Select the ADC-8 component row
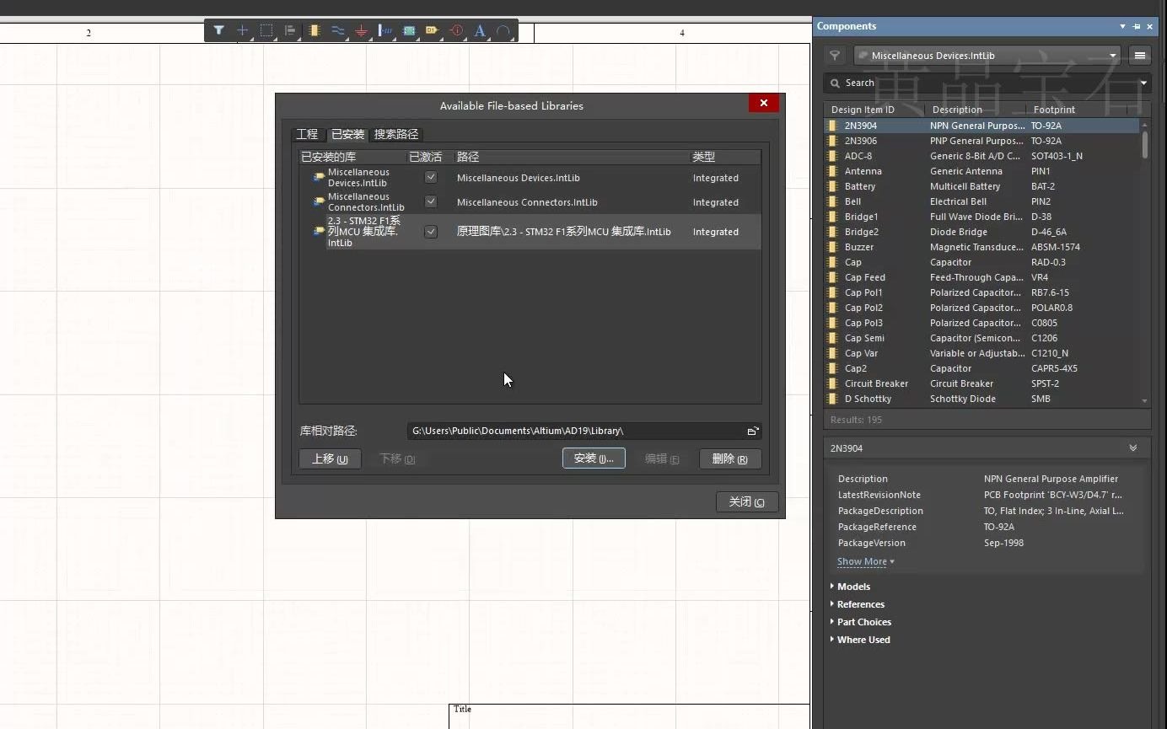1167x729 pixels. click(982, 156)
